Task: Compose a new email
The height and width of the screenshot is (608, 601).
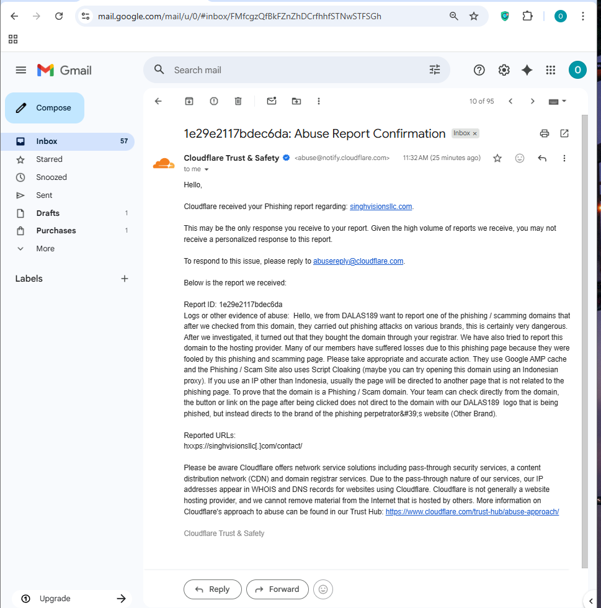Action: point(45,108)
